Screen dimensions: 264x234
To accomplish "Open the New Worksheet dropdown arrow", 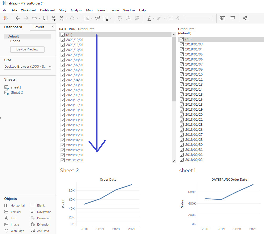I will (92, 18).
